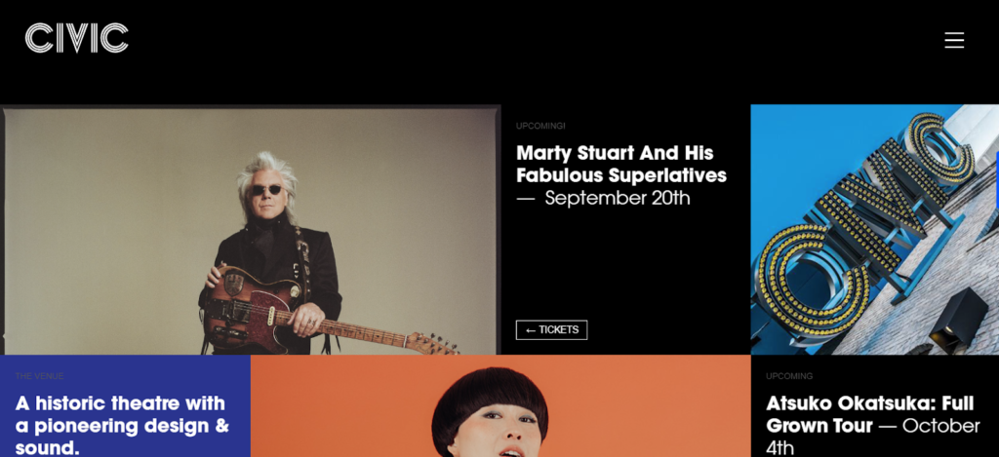Select the historic theatre venue headline

point(122,425)
